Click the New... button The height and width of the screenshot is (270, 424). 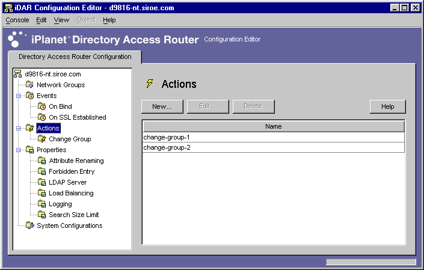click(162, 106)
